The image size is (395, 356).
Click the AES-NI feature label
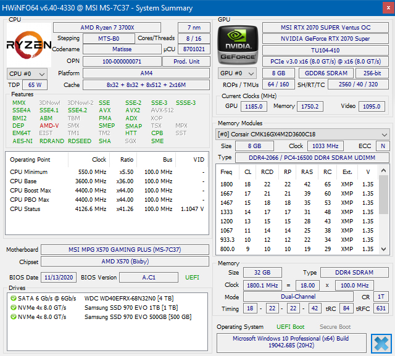pyautogui.click(x=22, y=141)
